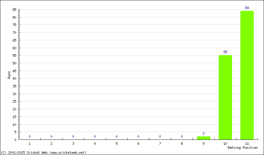Click the 0 value label above batting position 6
This screenshot has width=264, height=155.
pyautogui.click(x=138, y=136)
